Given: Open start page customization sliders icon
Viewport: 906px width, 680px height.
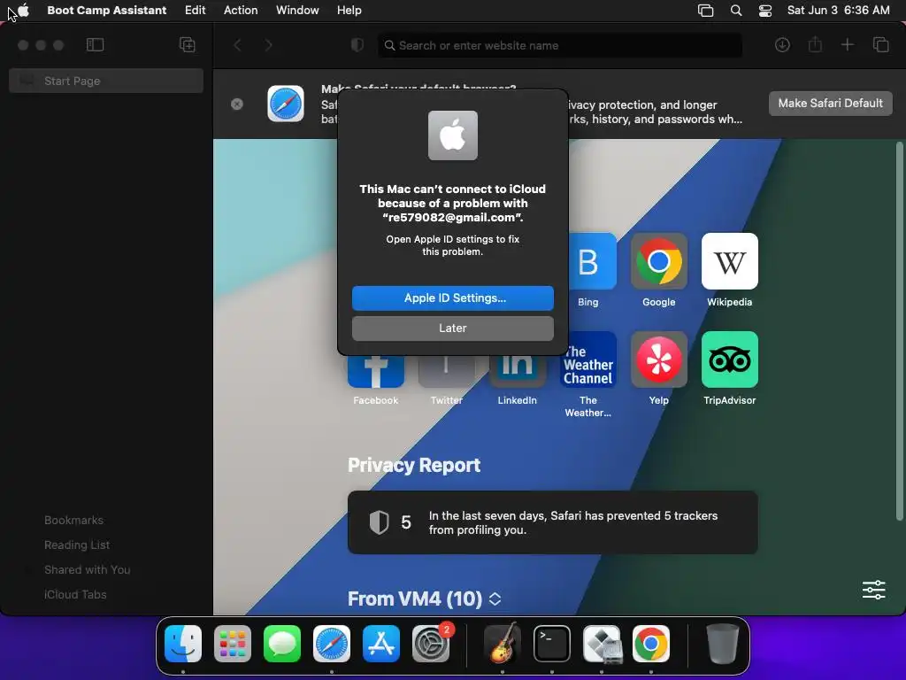Looking at the screenshot, I should pos(873,590).
